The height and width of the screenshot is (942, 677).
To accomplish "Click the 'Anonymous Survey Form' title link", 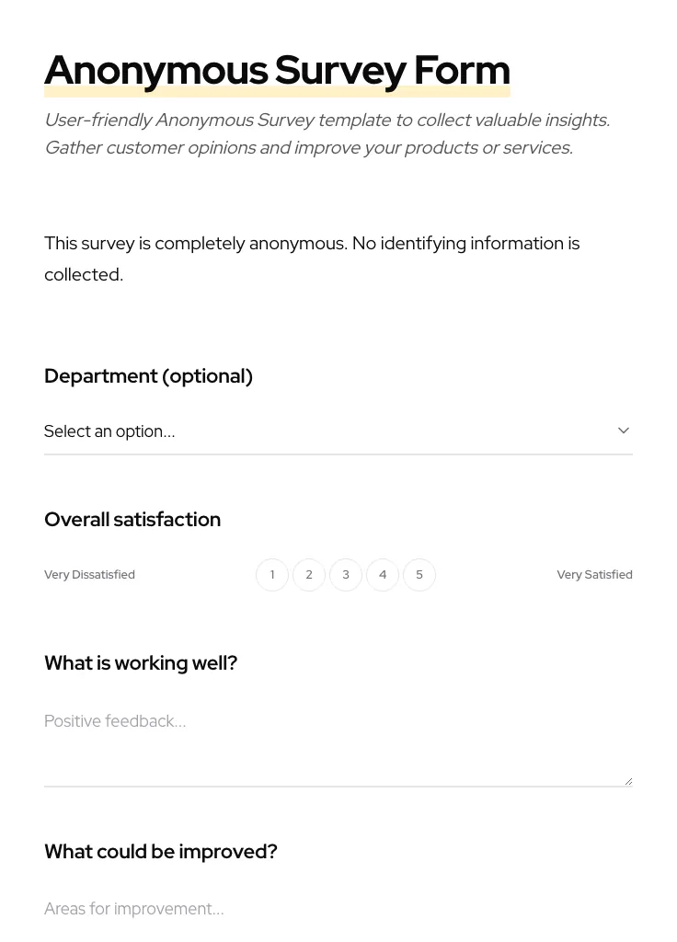I will (277, 69).
